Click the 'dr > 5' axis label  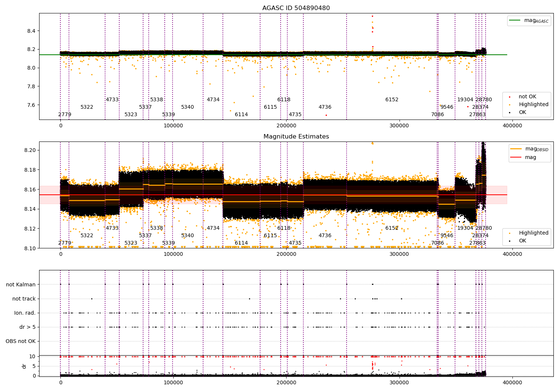[x=28, y=327]
